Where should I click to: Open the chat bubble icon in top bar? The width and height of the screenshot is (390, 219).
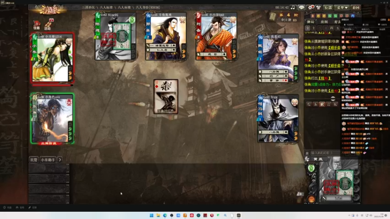pyautogui.click(x=301, y=7)
